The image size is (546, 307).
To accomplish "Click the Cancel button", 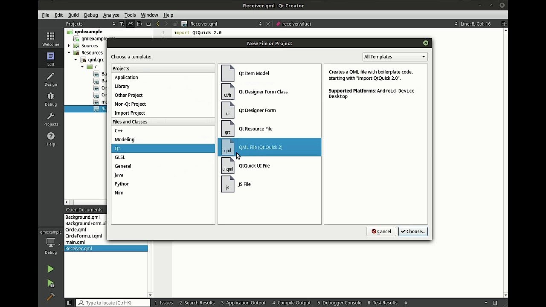I will click(381, 232).
